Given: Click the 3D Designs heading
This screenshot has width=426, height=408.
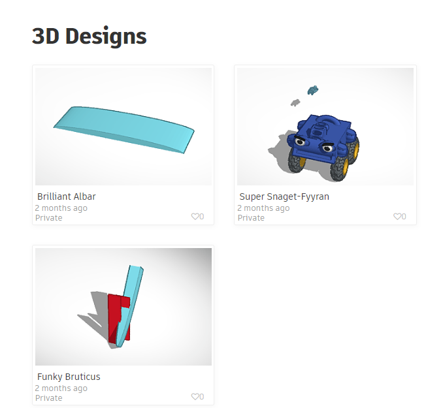Looking at the screenshot, I should click(90, 36).
